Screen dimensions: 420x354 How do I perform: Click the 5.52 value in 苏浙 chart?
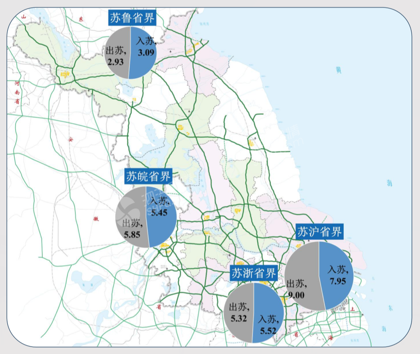pyautogui.click(x=268, y=331)
